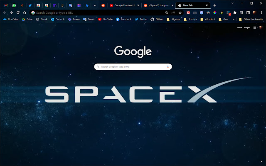Go back to the previous page
The width and height of the screenshot is (266, 166).
(5, 13)
